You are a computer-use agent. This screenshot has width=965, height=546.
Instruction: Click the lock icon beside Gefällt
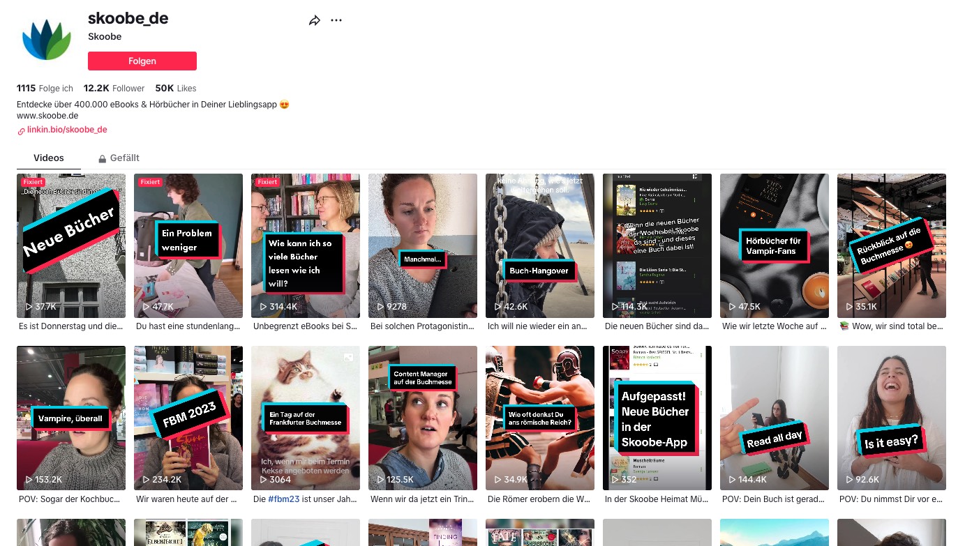pyautogui.click(x=102, y=159)
